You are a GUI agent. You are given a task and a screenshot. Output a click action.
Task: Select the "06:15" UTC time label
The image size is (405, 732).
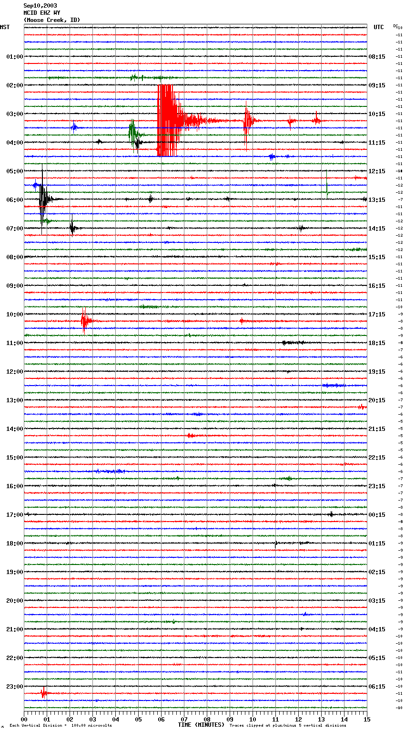(x=377, y=687)
